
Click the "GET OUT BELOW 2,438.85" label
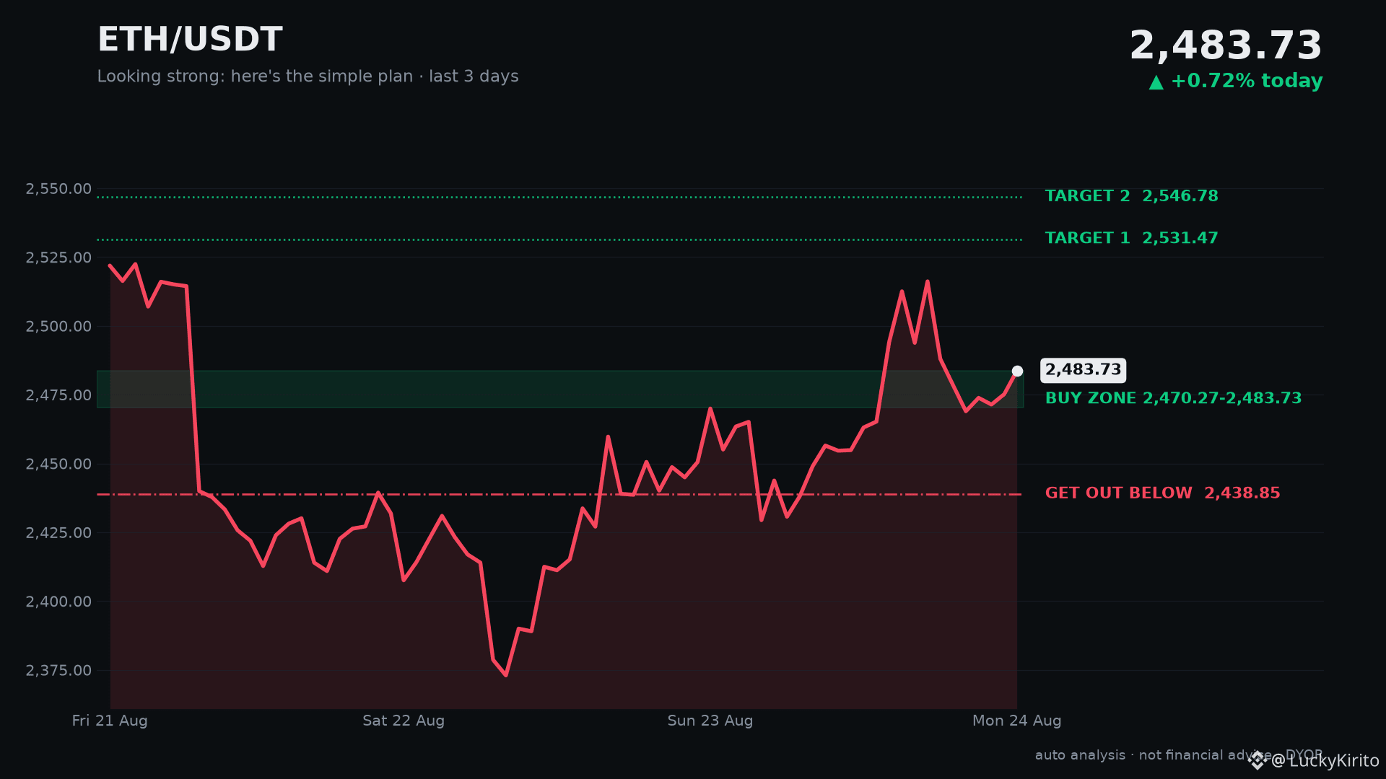coord(1162,493)
